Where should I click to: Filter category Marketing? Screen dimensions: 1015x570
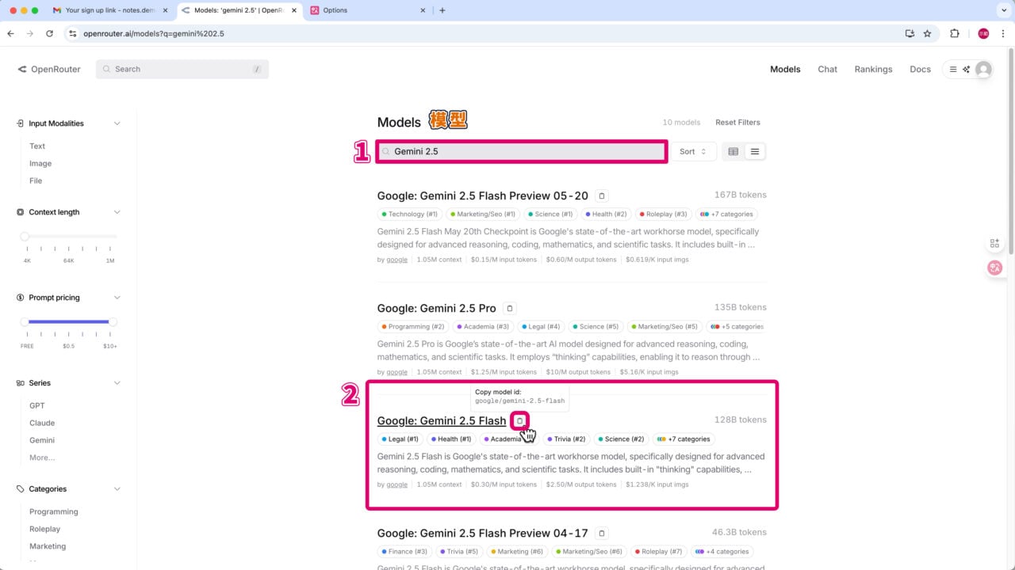(x=48, y=546)
